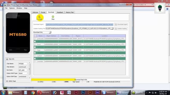
Task: Switch to the Smart Phone flash tool taskbar item
Action: tap(138, 93)
